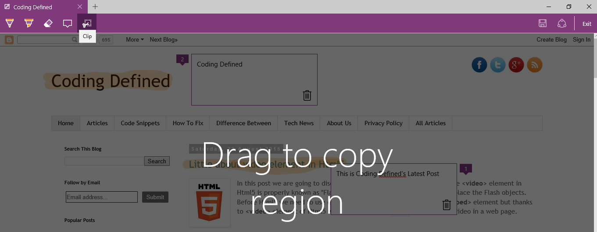Go to Next Blog
The height and width of the screenshot is (232, 597).
pos(164,39)
